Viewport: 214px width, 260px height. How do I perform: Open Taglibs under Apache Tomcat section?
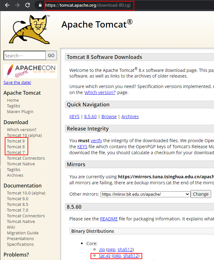coord(13,106)
